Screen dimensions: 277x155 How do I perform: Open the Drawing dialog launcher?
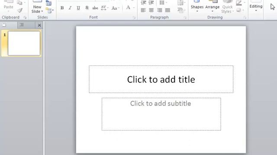(x=245, y=17)
